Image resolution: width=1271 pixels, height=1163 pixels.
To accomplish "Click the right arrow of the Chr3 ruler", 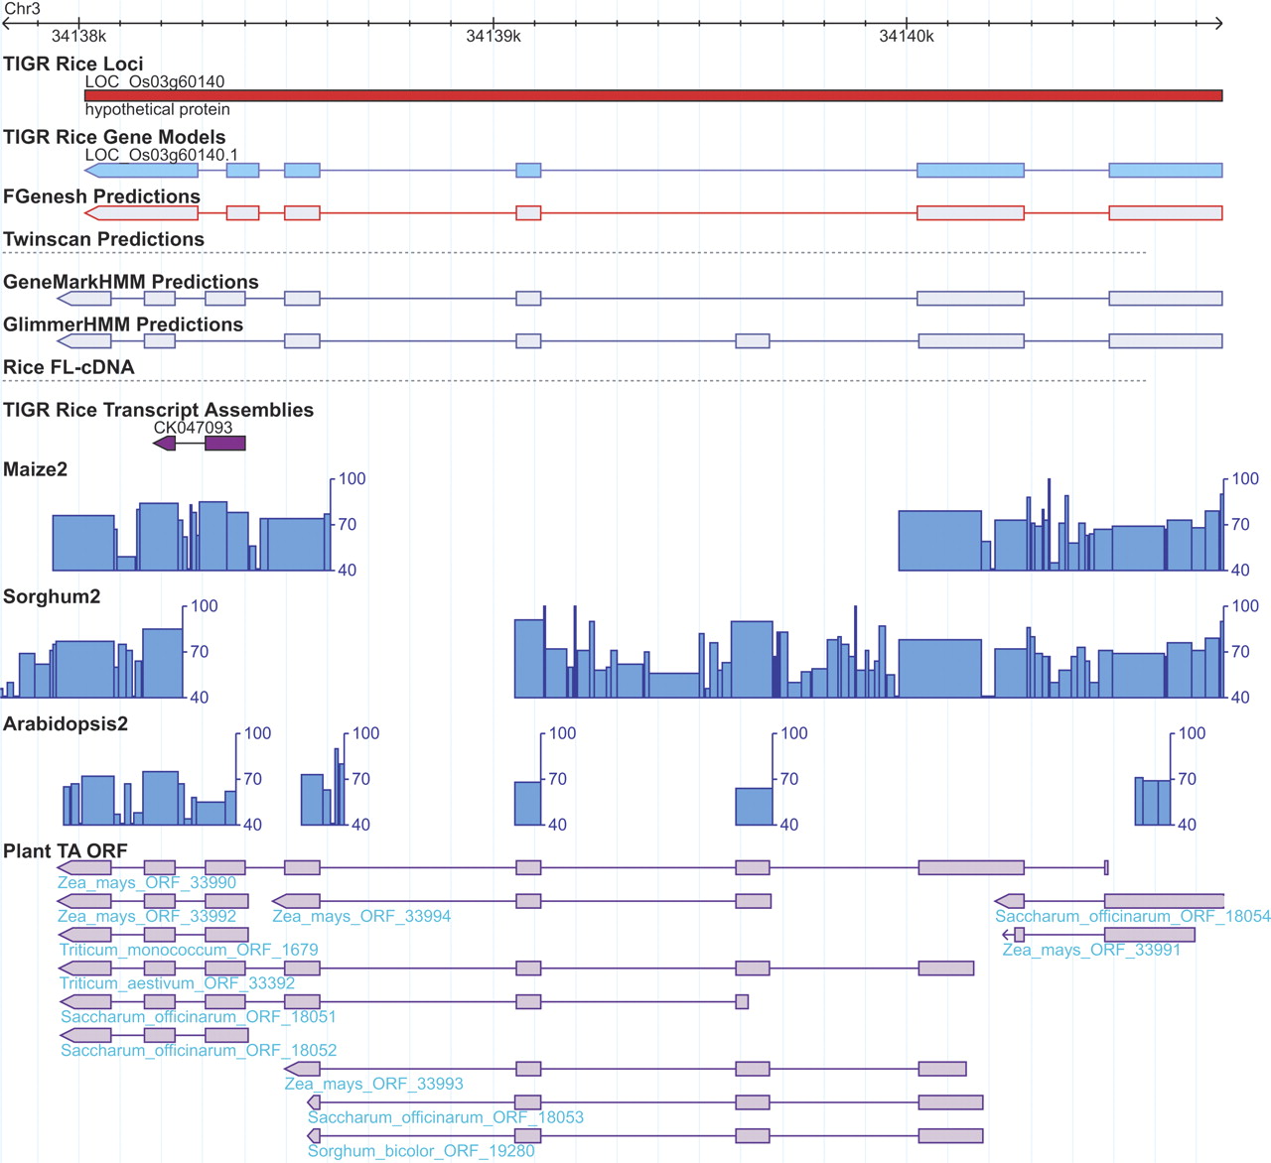I will click(x=1217, y=22).
